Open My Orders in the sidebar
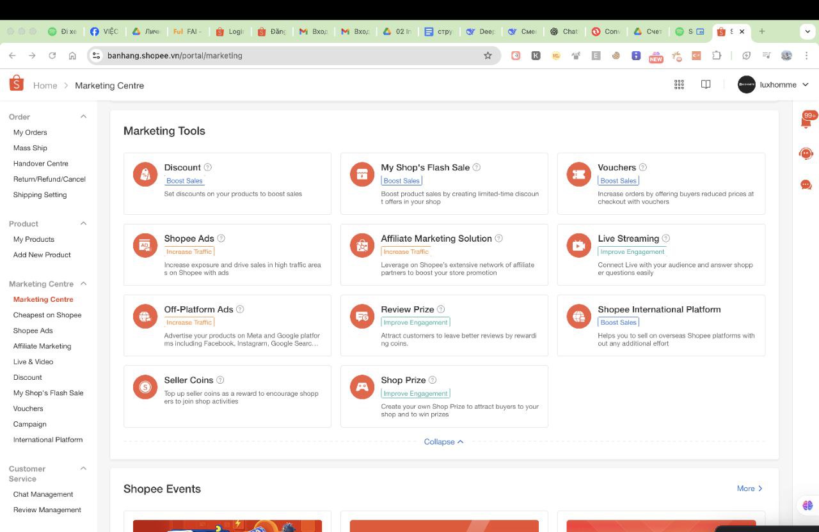 tap(30, 132)
